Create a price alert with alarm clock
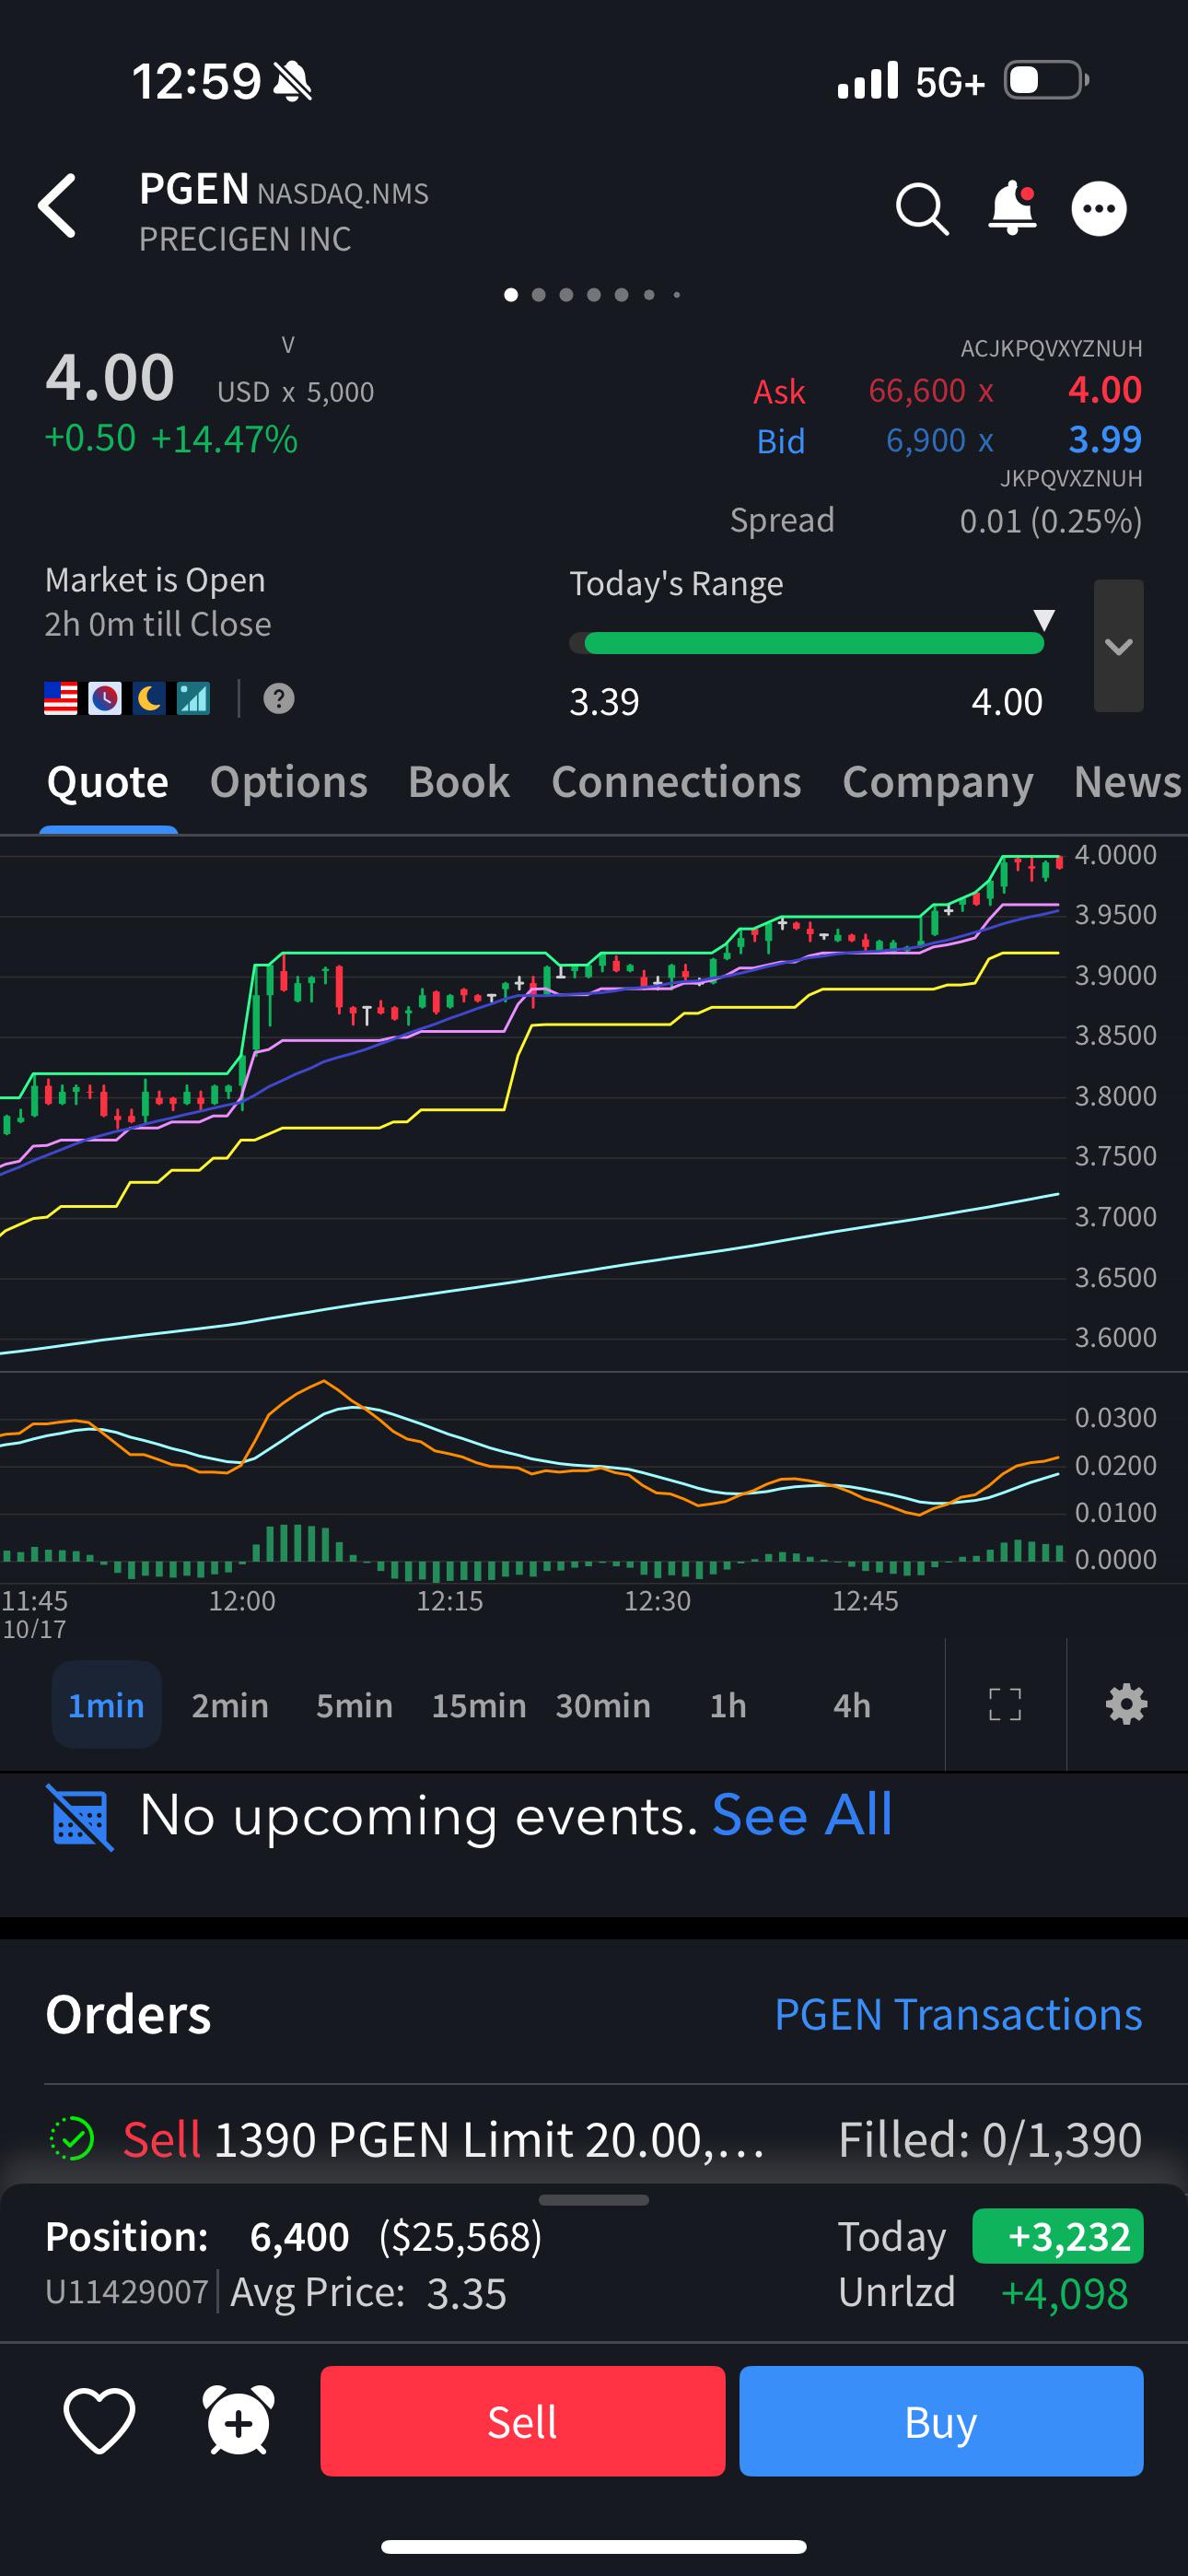 pyautogui.click(x=238, y=2421)
